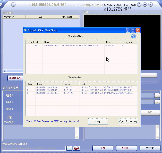Click the upper ... browse button right of the sniffer
Viewport: 162px width, 153px height.
click(x=157, y=96)
